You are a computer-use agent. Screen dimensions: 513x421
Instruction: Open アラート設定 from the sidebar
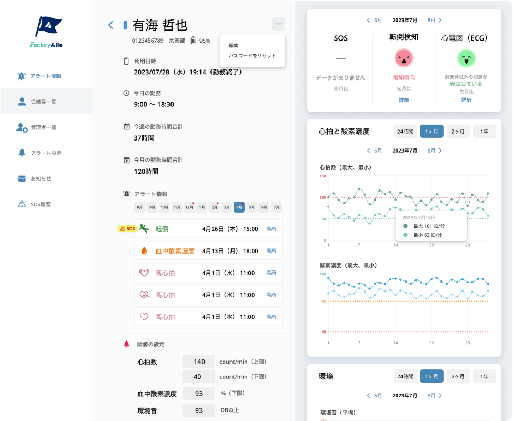pos(39,153)
